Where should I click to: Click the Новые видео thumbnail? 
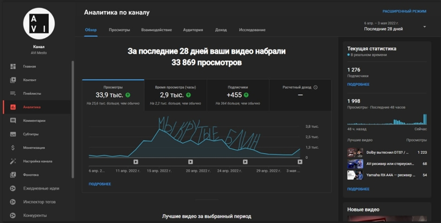pyautogui.click(x=387, y=219)
